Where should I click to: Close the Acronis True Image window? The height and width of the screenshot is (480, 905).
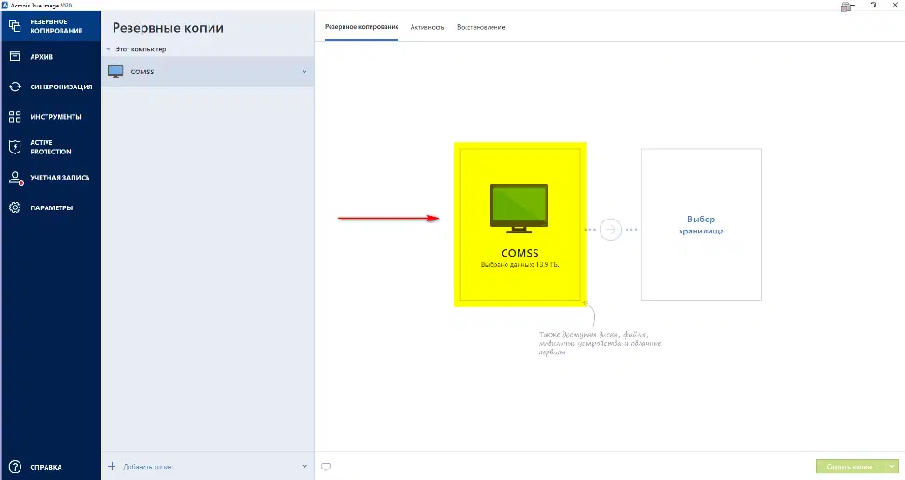tap(895, 6)
